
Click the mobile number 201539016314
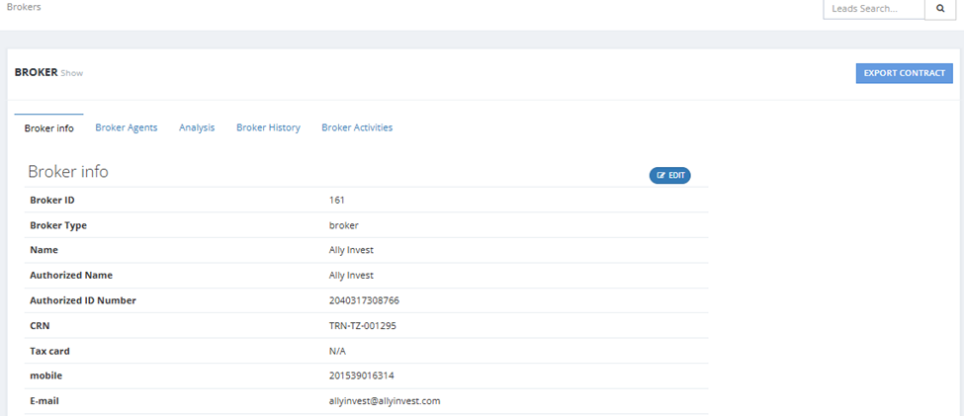click(x=359, y=375)
